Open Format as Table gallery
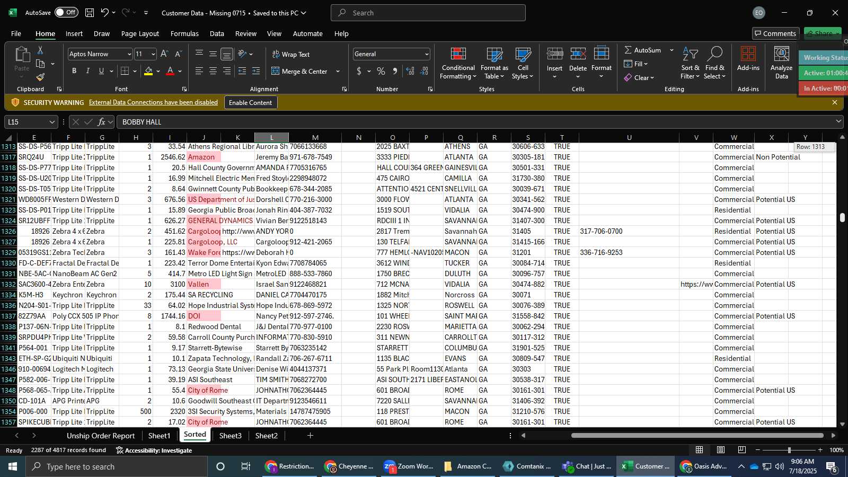The image size is (848, 477). tap(494, 63)
